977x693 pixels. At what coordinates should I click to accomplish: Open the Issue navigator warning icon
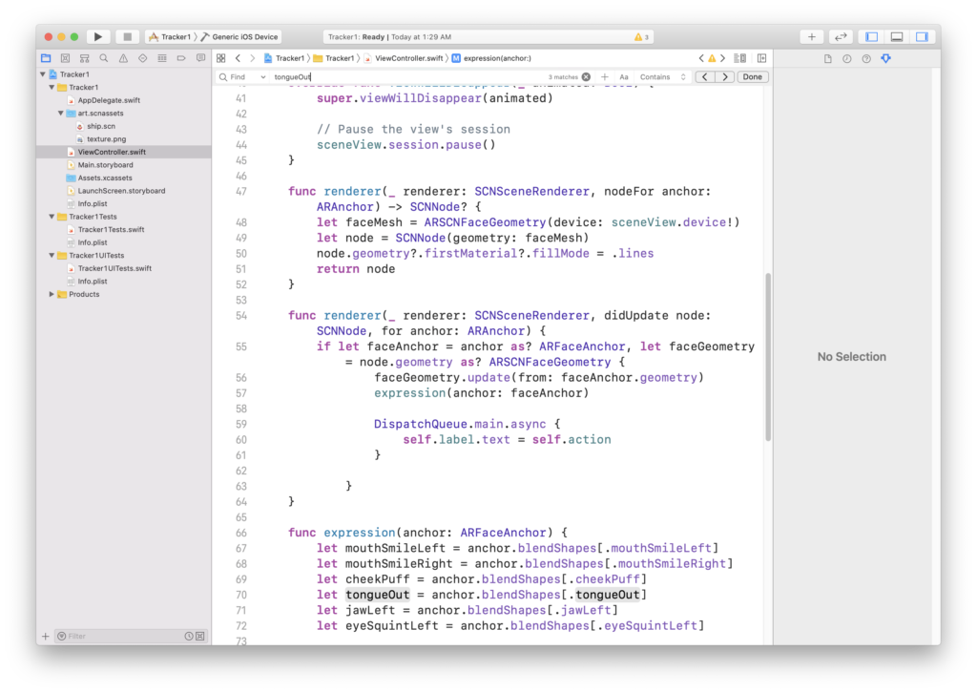point(123,58)
